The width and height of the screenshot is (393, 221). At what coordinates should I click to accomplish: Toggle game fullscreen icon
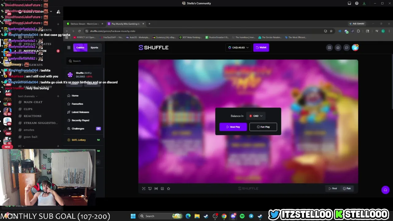tap(144, 188)
